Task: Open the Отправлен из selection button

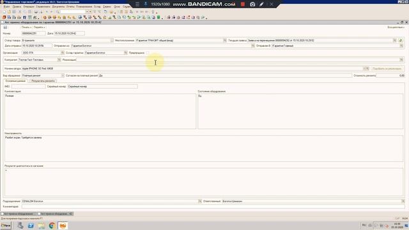Action: (x=253, y=45)
